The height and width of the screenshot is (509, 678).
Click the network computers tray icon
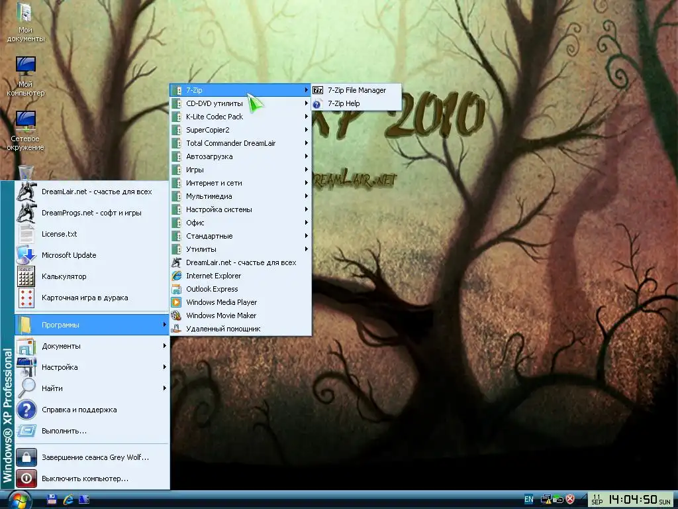(x=546, y=500)
